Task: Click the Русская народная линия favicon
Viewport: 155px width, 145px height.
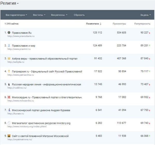Action: 9,84
